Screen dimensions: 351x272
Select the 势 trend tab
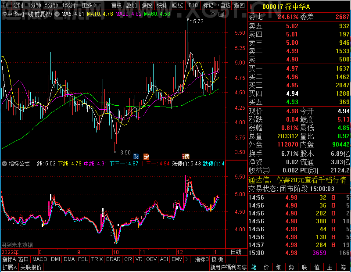click(291, 267)
